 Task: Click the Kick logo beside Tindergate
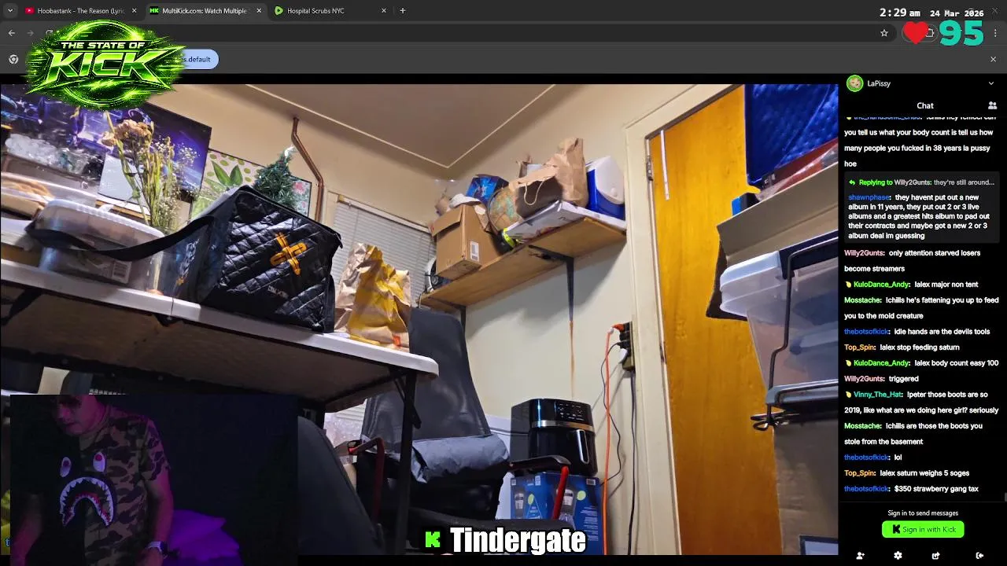click(x=433, y=539)
